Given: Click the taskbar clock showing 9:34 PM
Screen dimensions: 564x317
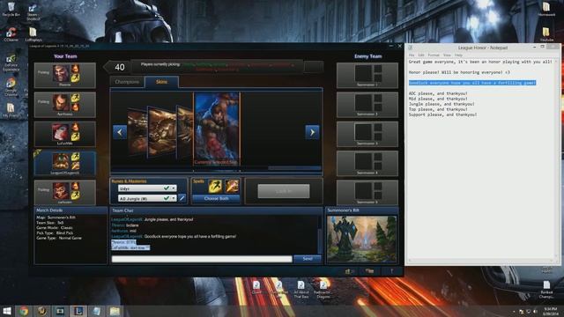Looking at the screenshot, I should click(550, 311).
